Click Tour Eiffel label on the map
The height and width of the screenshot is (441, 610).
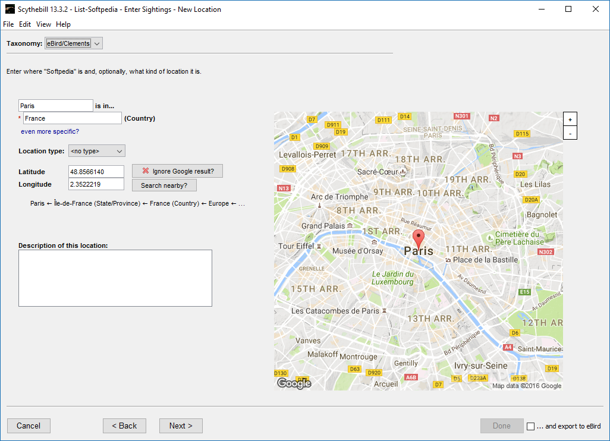(x=296, y=246)
